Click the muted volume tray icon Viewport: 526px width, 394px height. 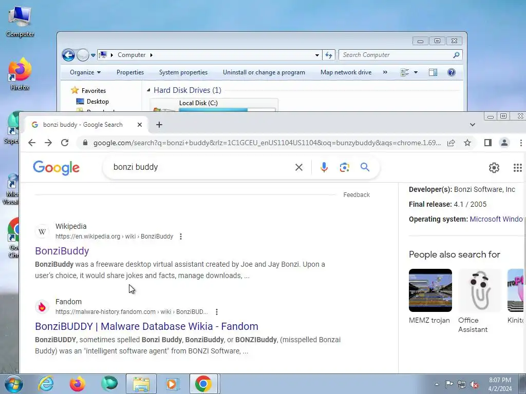click(474, 384)
